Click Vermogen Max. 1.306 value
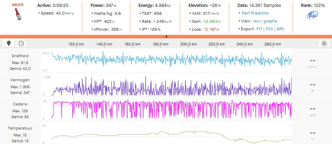 [x=20, y=87]
